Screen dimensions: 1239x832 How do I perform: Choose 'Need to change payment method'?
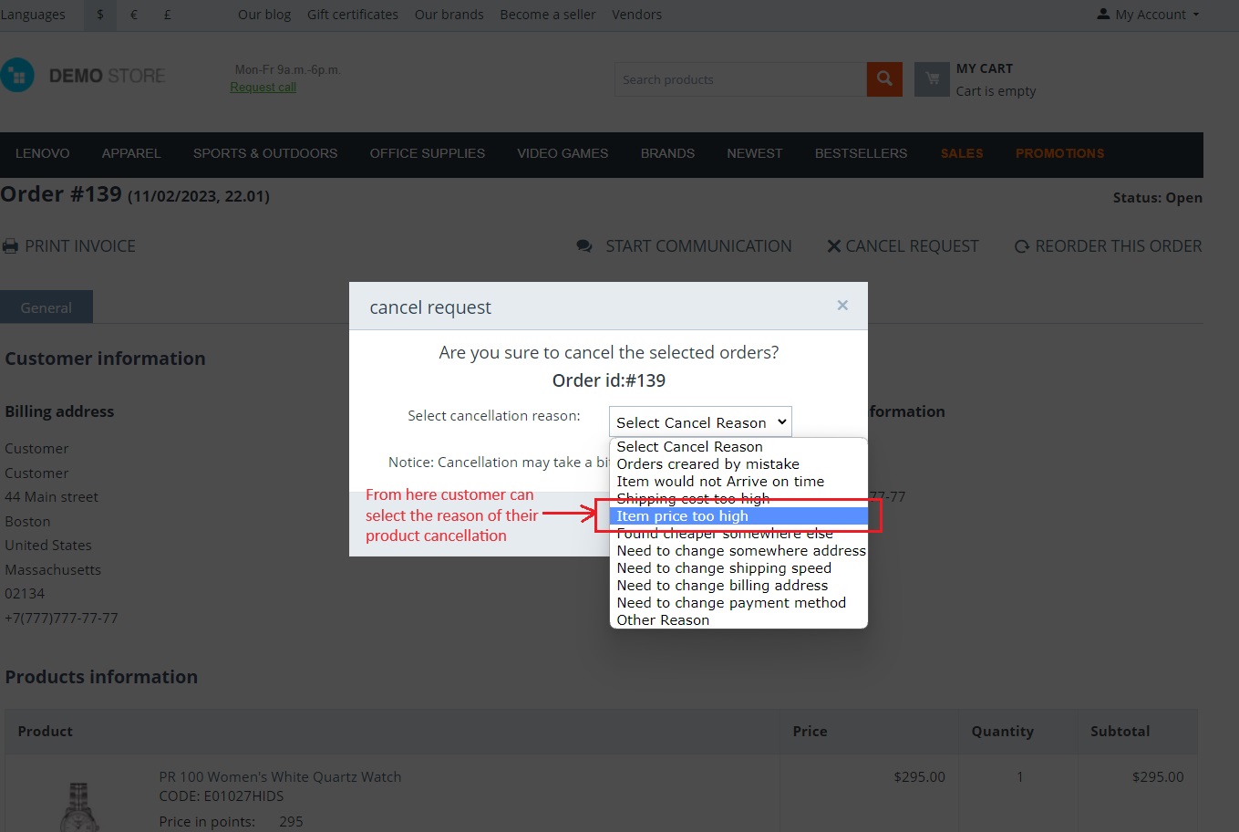pyautogui.click(x=738, y=602)
